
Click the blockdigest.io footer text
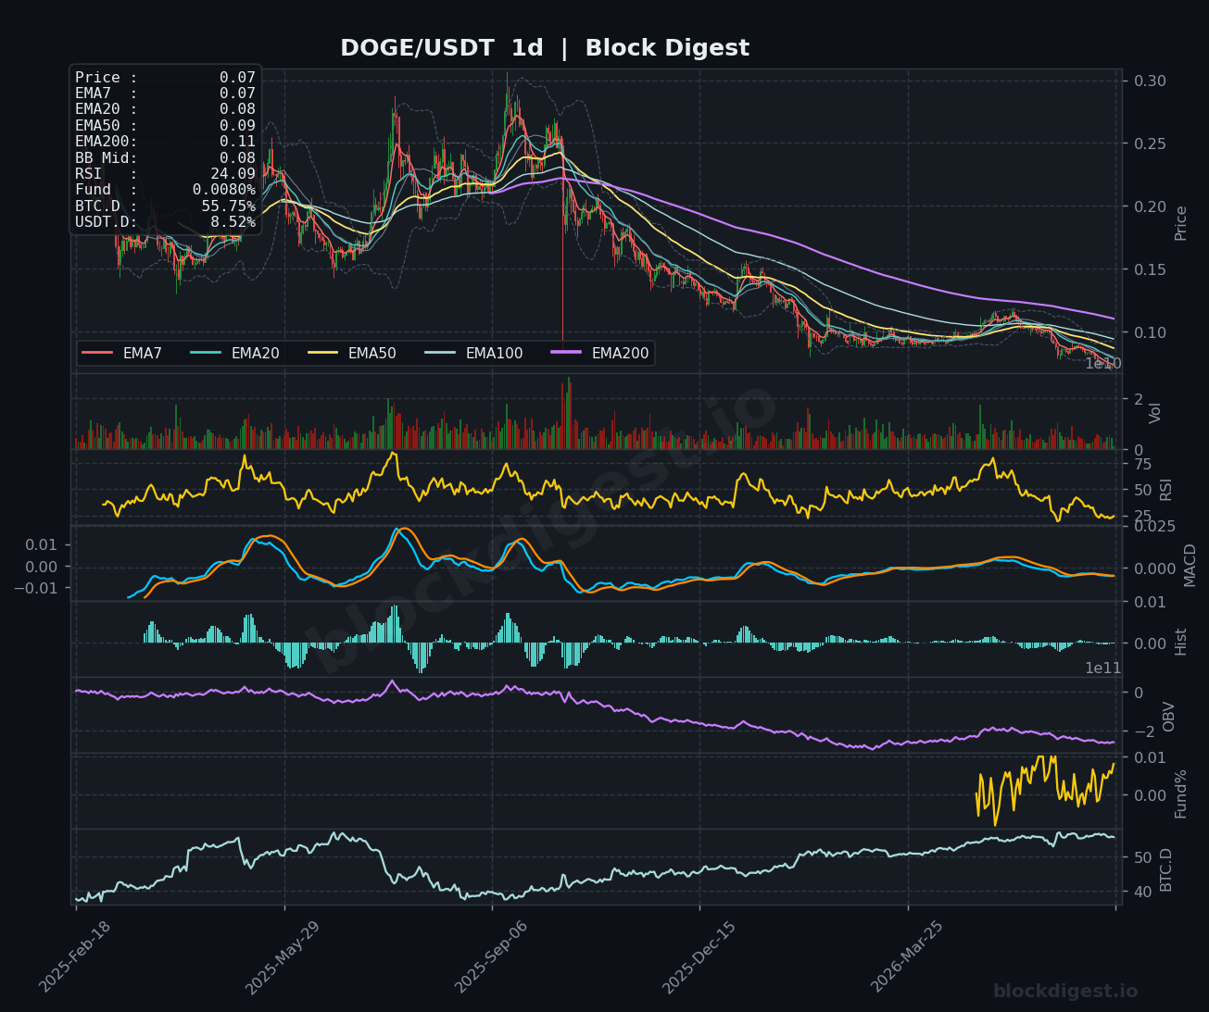1065,992
